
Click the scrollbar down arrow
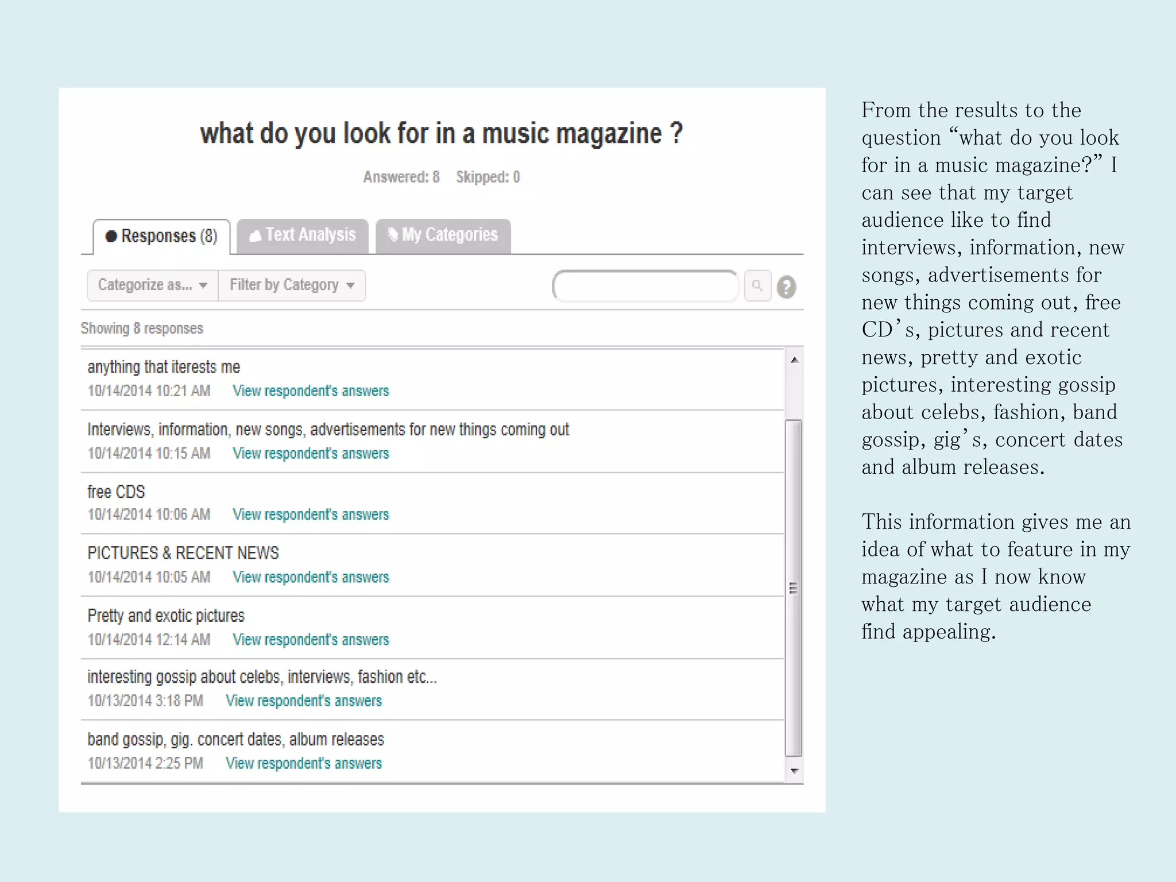pos(794,771)
